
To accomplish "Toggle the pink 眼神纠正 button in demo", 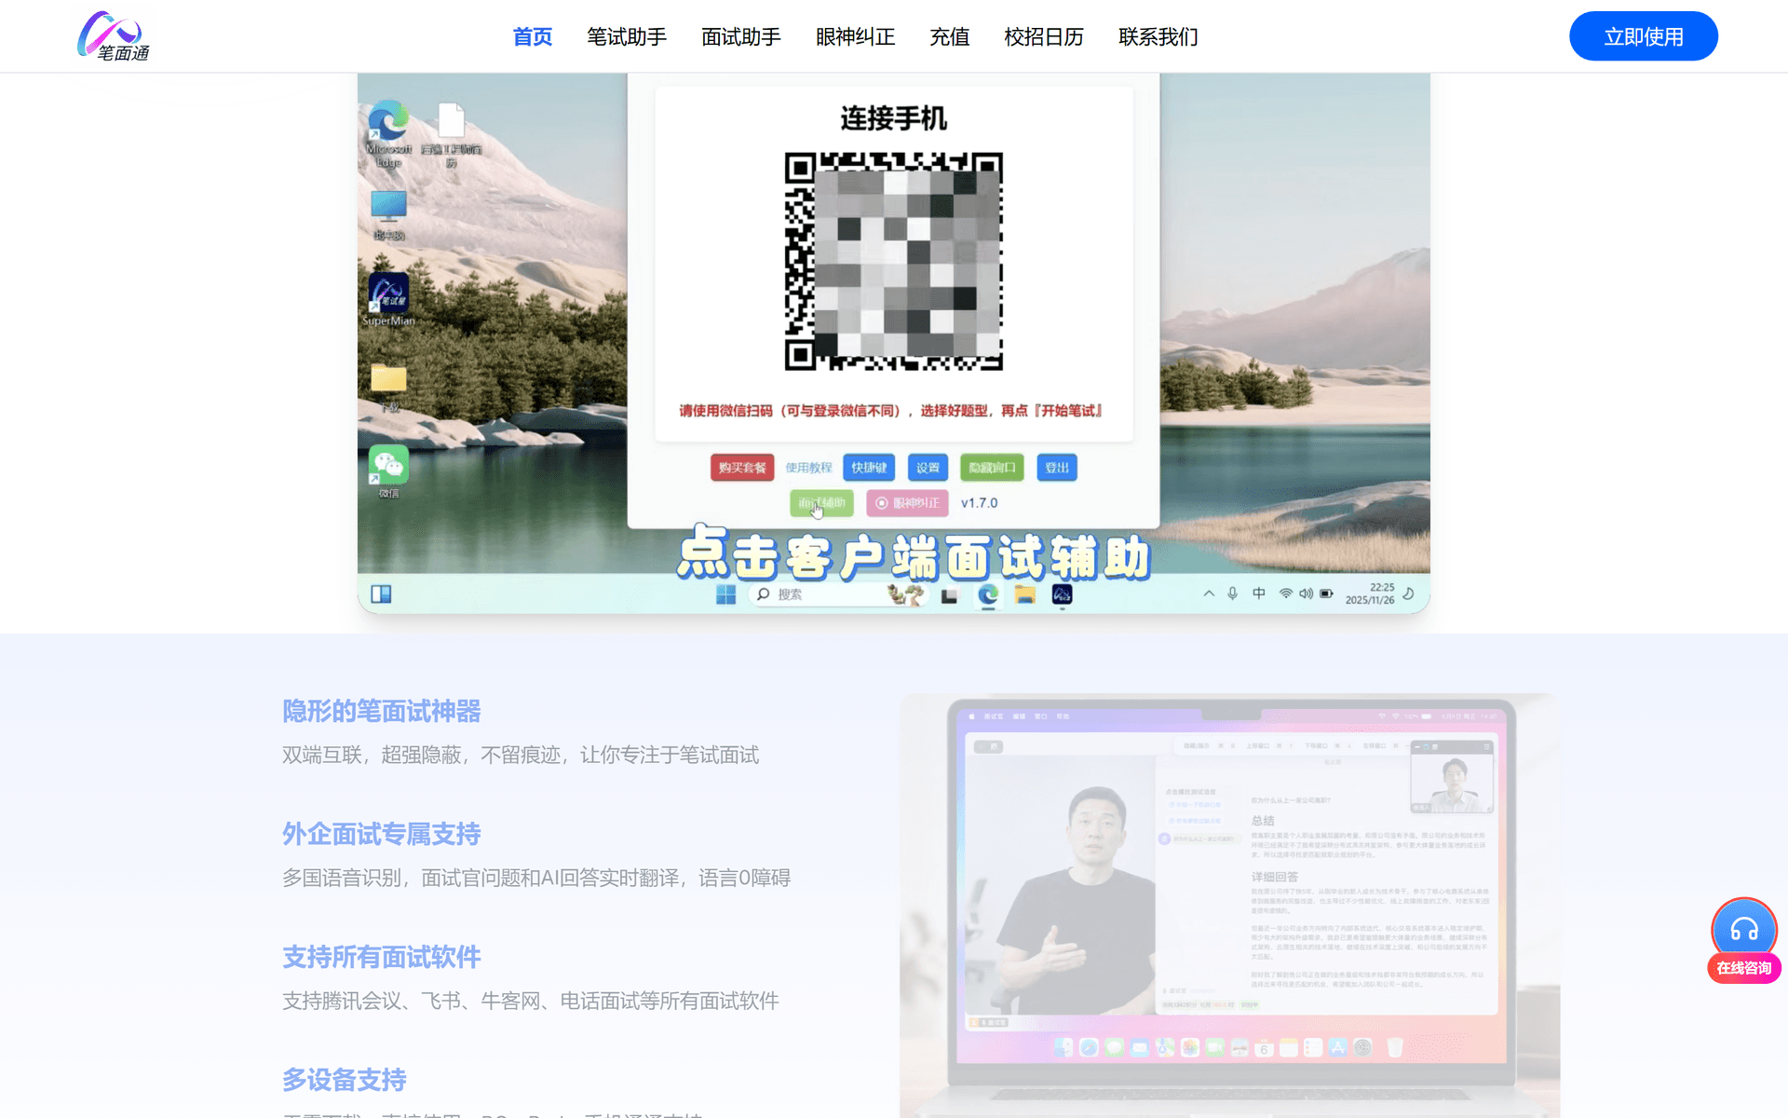I will pos(907,503).
